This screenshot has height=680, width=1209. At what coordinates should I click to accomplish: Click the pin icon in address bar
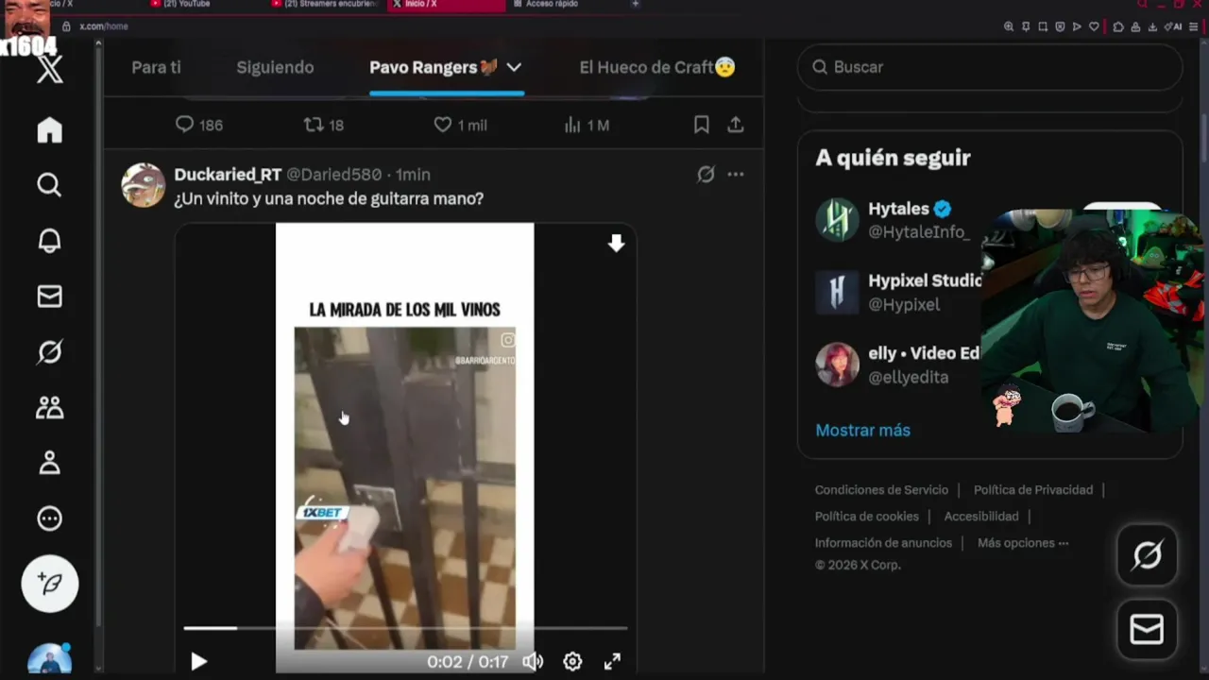click(1026, 26)
